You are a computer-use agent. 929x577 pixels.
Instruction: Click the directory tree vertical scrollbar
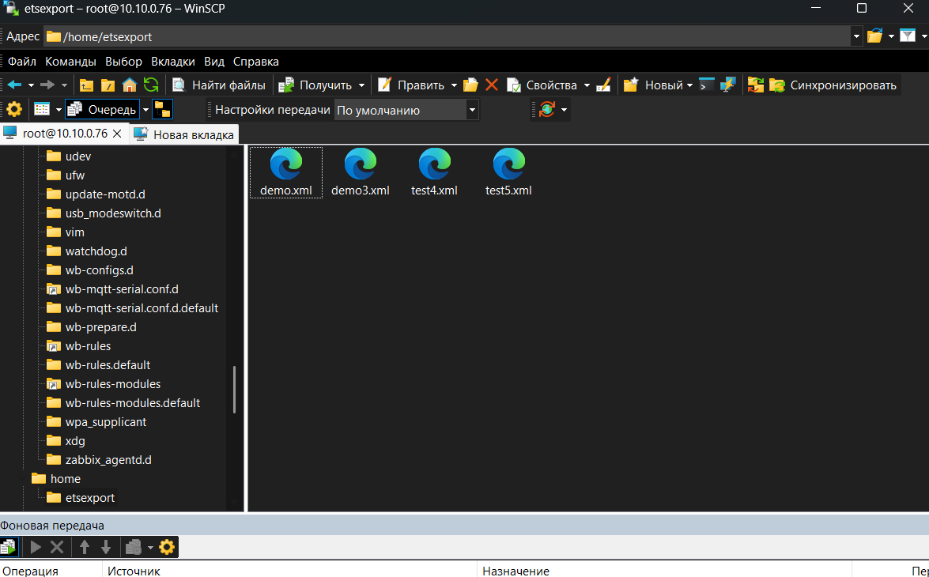point(235,389)
